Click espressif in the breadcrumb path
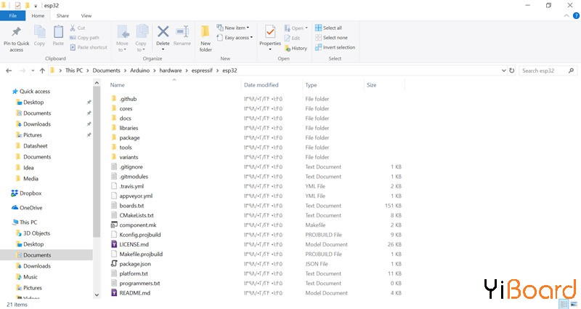Screen dimensions: 581x309 coord(202,71)
